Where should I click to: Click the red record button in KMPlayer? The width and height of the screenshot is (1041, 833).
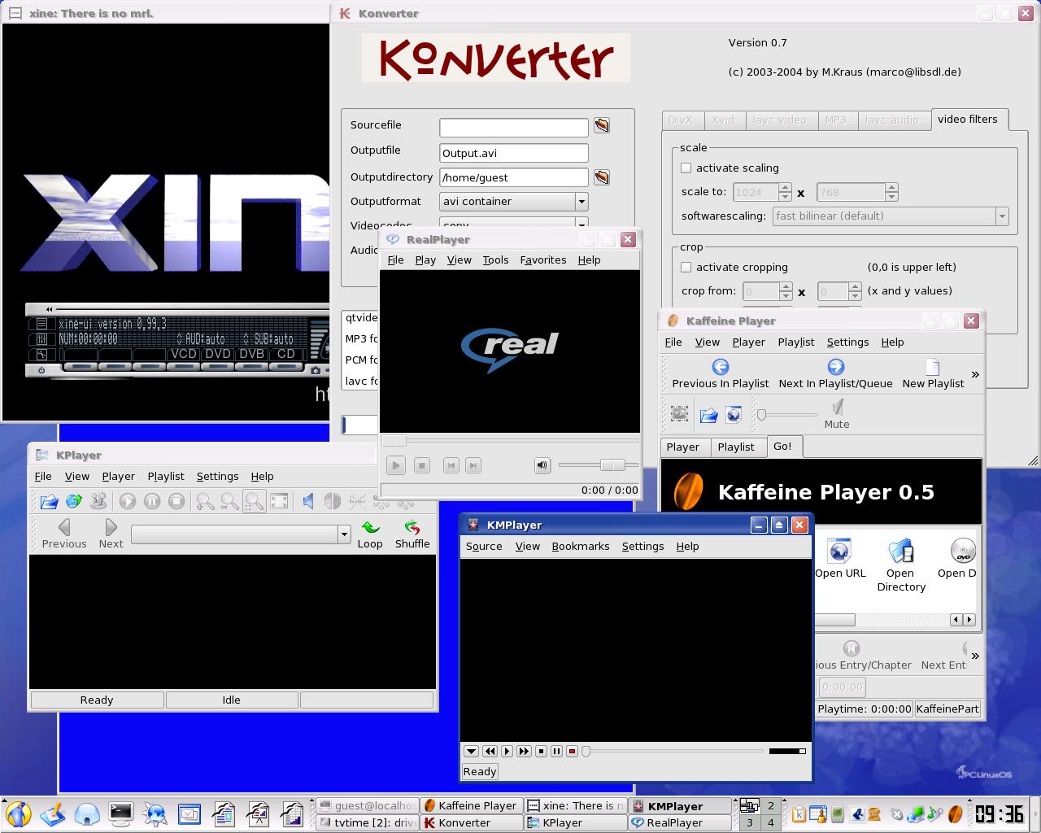click(572, 751)
